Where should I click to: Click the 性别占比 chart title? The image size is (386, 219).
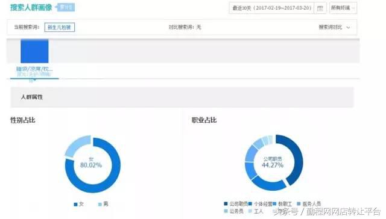pos(23,120)
